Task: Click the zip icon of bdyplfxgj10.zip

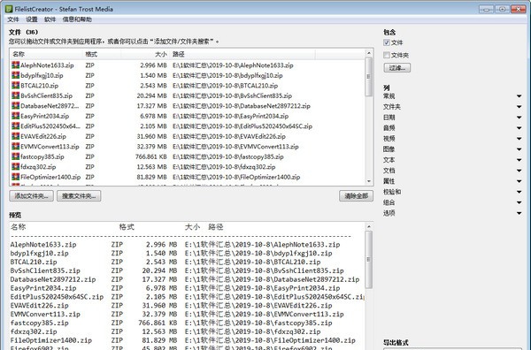Action: (x=15, y=75)
